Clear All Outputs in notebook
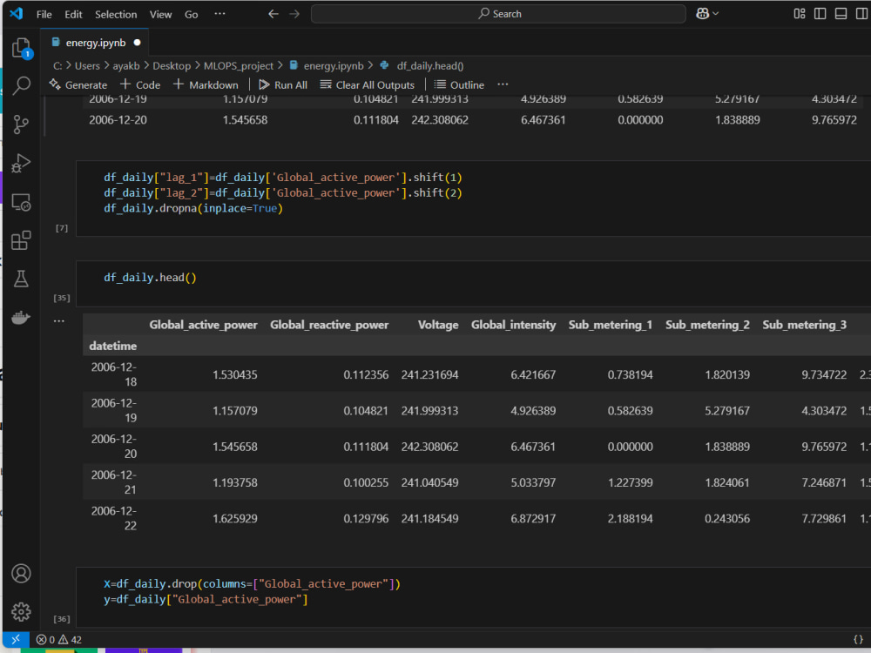The width and height of the screenshot is (871, 653). tap(368, 85)
